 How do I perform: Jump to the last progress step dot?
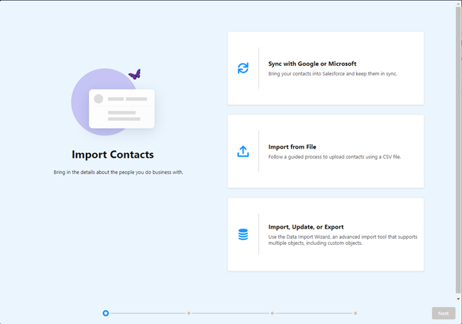tap(355, 313)
